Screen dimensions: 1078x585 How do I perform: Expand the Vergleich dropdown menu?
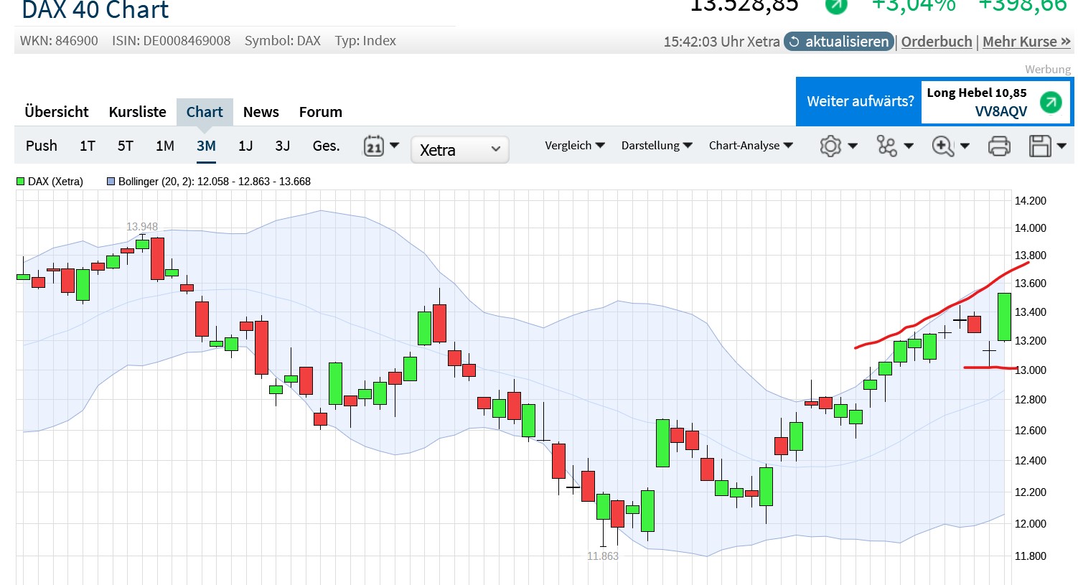[x=574, y=146]
